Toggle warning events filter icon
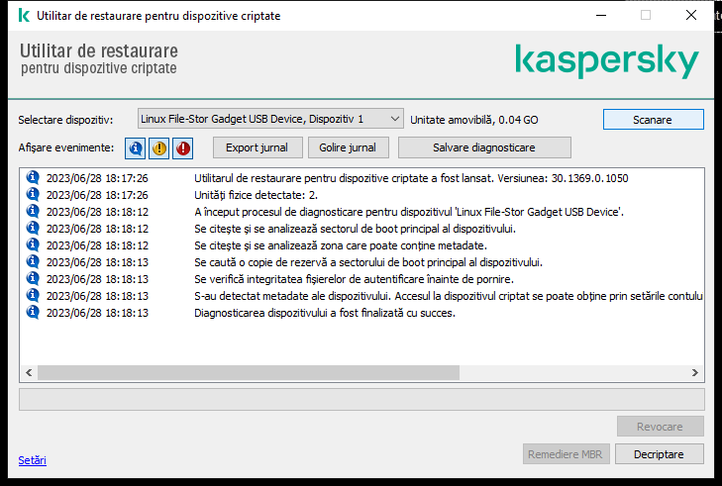 (x=159, y=148)
